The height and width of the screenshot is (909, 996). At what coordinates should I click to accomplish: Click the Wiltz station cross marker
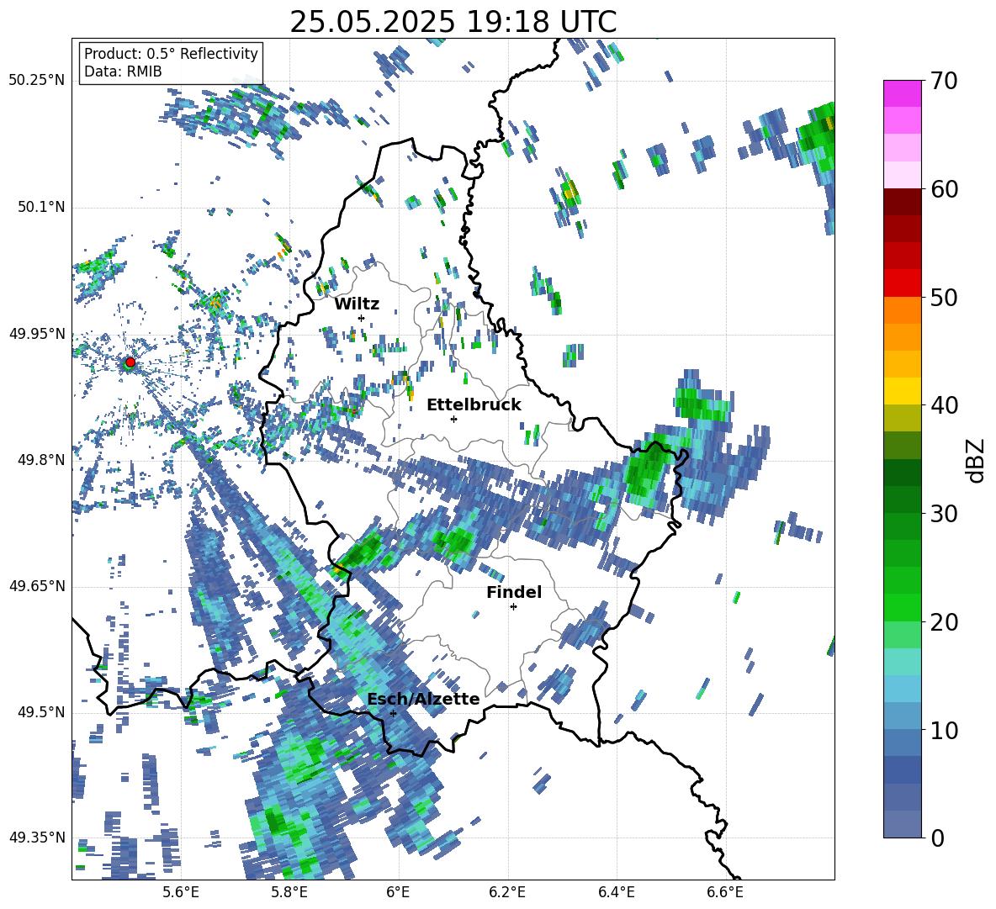click(x=362, y=318)
